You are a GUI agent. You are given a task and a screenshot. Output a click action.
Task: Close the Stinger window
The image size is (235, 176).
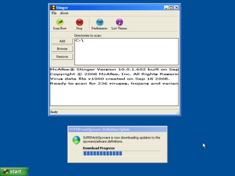click(176, 7)
